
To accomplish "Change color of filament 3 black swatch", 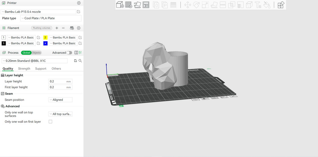I will [x=3, y=43].
